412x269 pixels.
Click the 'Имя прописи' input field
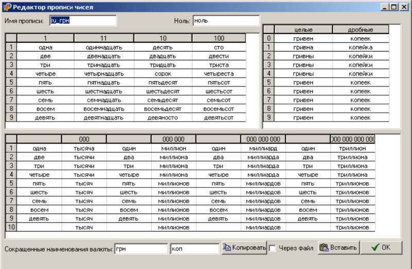coord(83,21)
